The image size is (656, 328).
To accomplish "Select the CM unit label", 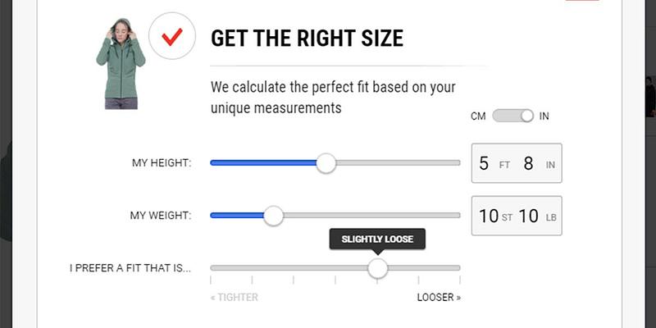I will 478,116.
